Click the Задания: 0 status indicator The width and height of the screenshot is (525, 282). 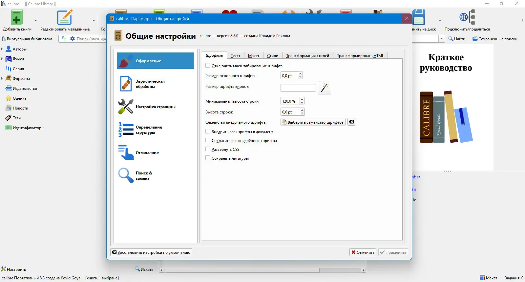click(514, 278)
